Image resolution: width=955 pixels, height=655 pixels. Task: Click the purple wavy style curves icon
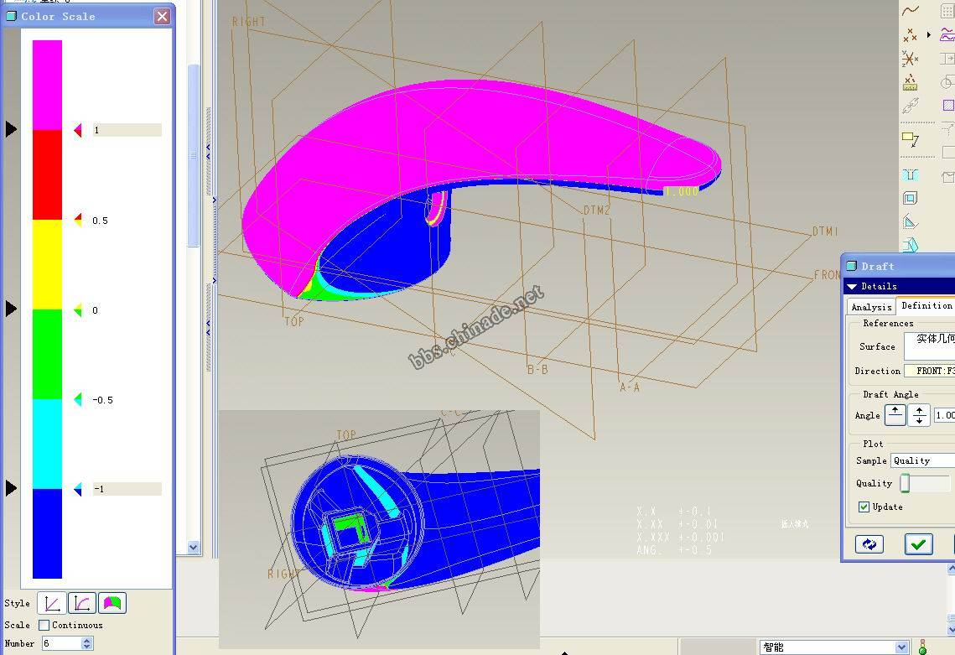pyautogui.click(x=947, y=34)
